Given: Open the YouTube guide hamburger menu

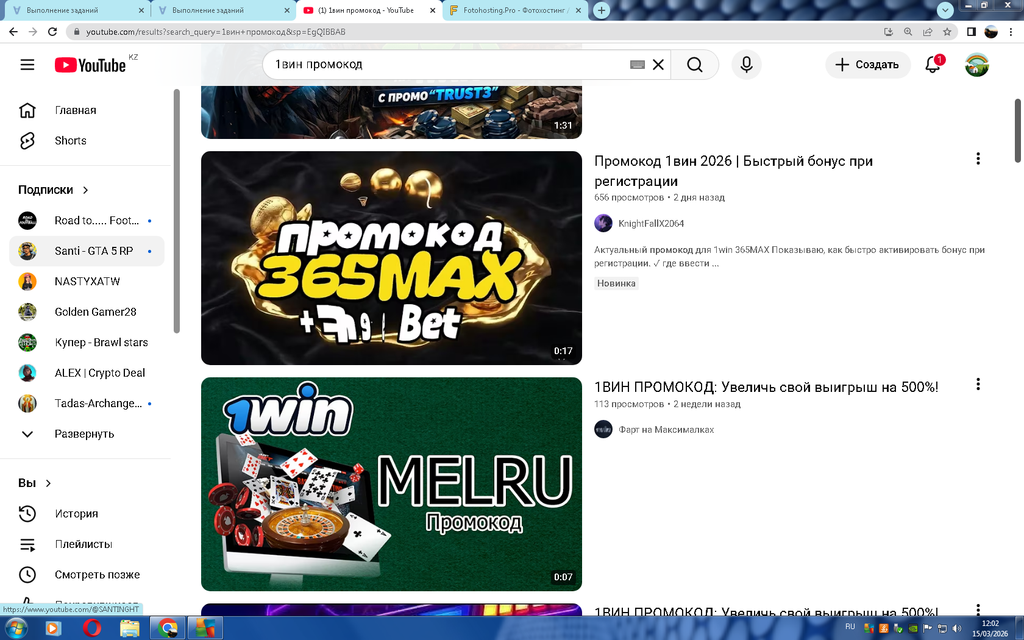Looking at the screenshot, I should 27,65.
